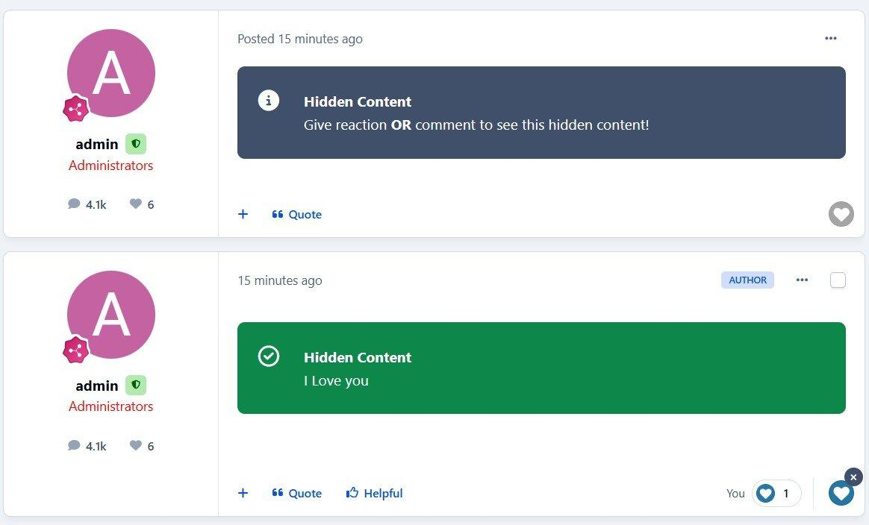Image resolution: width=869 pixels, height=525 pixels.
Task: Click the admin avatar in second post
Action: [x=111, y=314]
